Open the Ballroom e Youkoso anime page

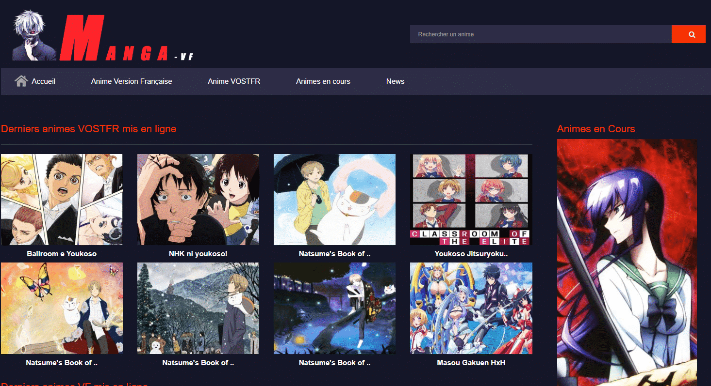62,253
